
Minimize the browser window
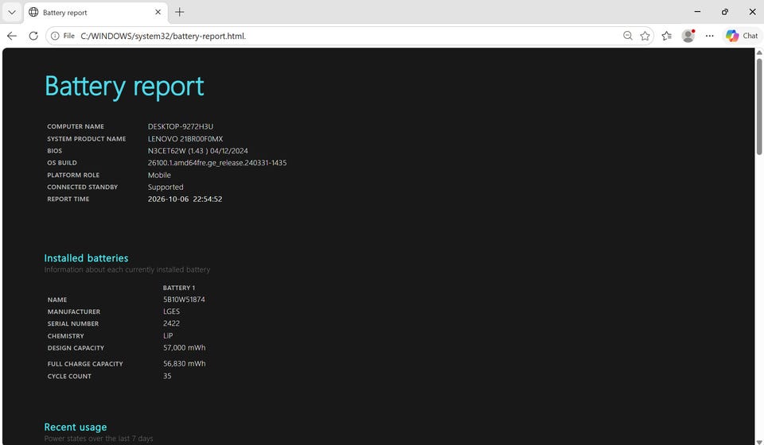697,12
